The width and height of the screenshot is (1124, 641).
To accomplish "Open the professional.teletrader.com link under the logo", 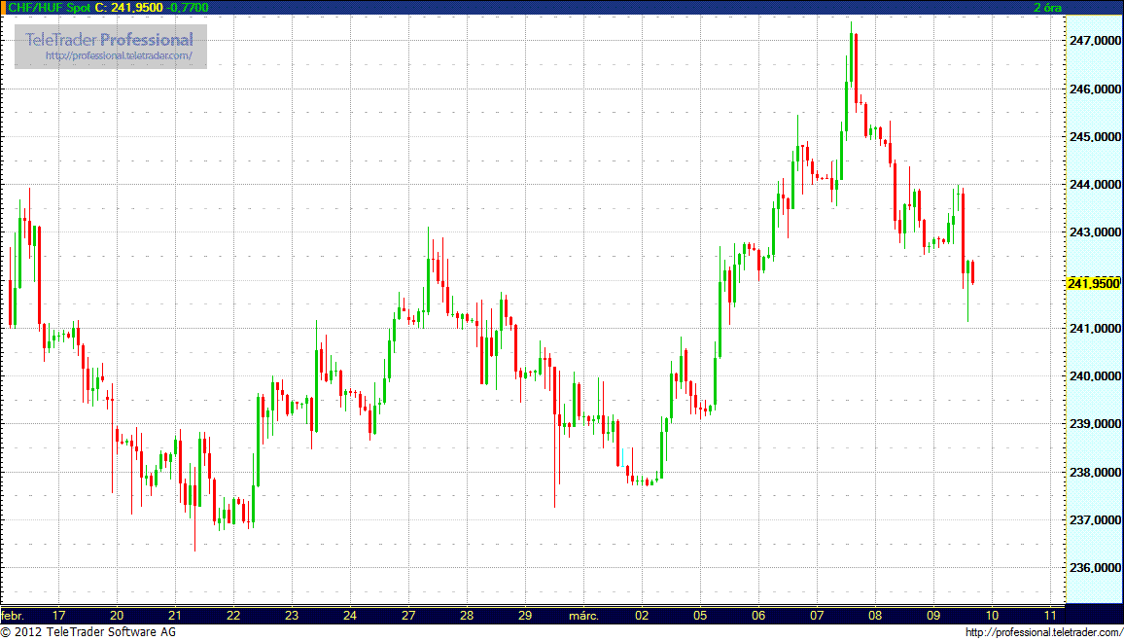I will (x=125, y=56).
